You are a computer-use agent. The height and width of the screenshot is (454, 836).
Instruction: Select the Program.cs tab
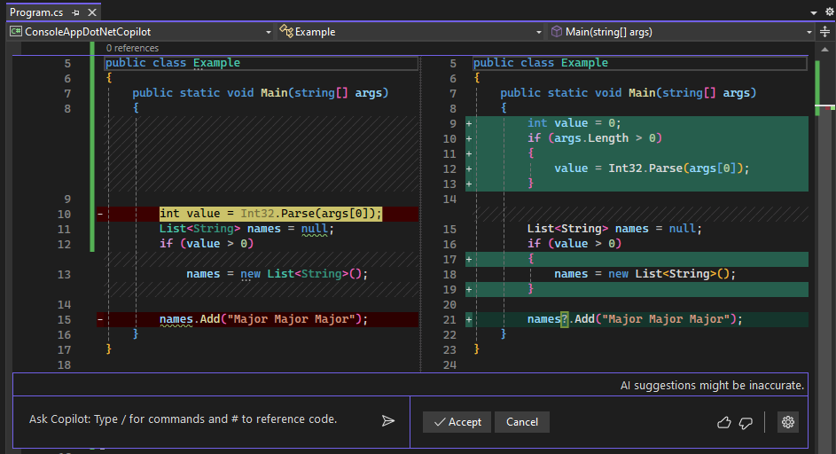[37, 12]
